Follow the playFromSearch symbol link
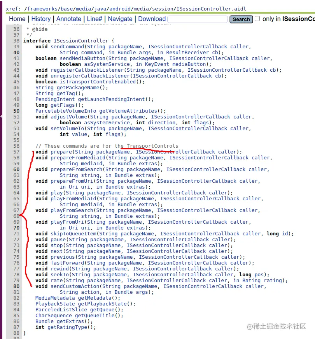The height and width of the screenshot is (339, 315). pos(72,210)
